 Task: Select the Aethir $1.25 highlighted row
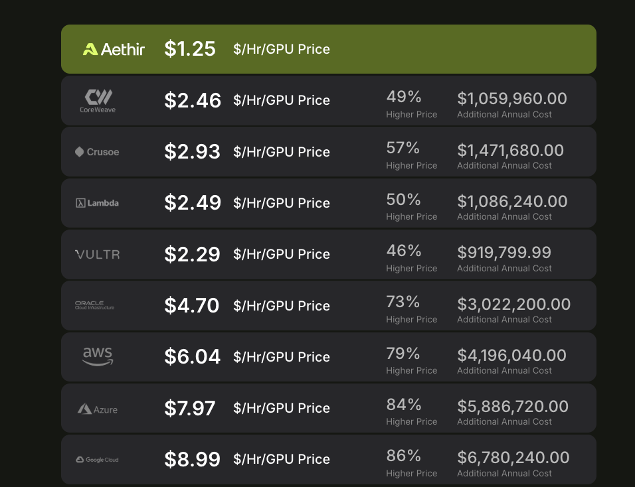(328, 49)
